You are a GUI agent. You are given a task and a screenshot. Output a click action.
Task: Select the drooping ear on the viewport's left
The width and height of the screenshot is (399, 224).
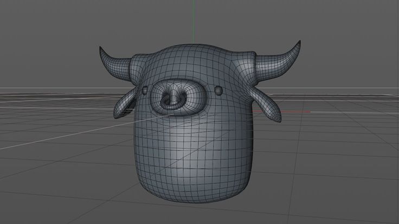pos(124,104)
